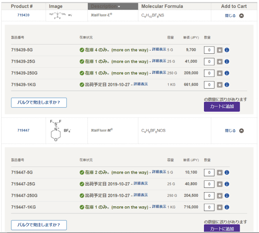Click bulk order button under 719447
Viewport: 259px width, 233px height.
(39, 225)
